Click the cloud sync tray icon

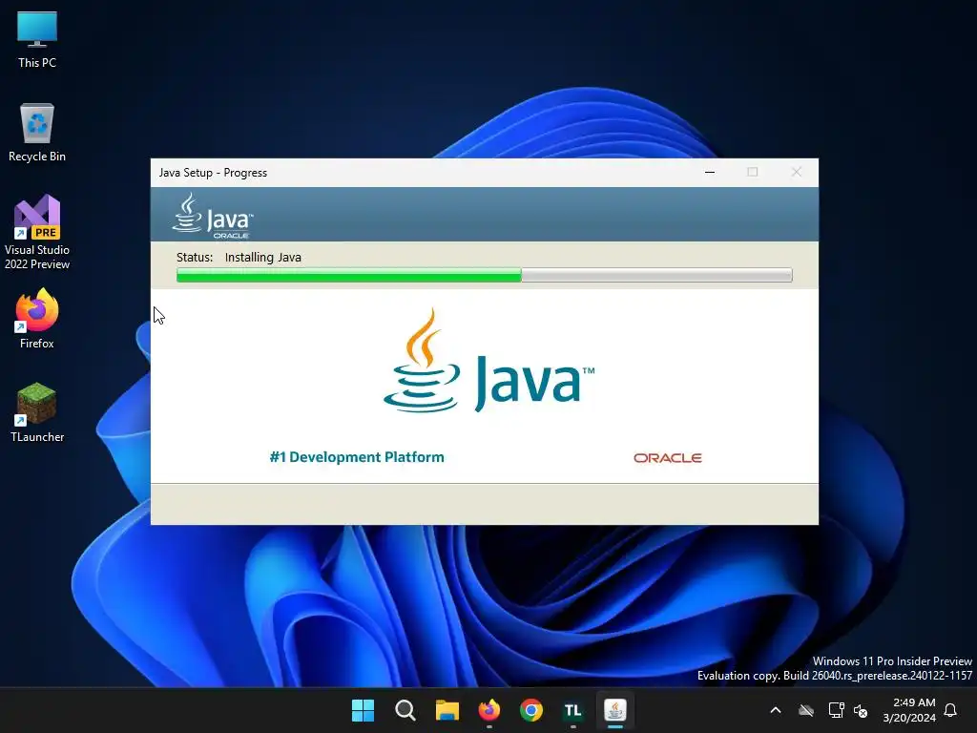[x=806, y=710]
